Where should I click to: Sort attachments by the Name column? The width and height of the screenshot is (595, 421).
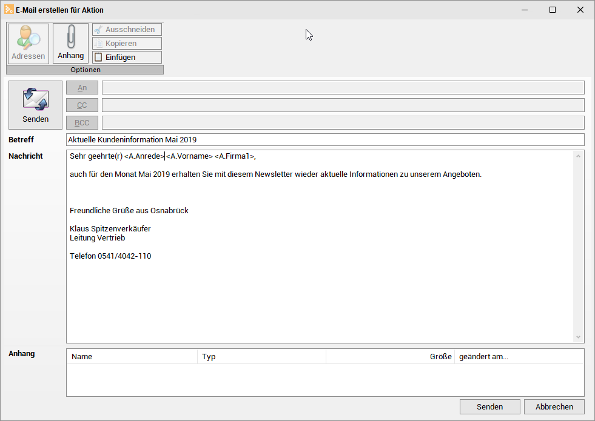81,356
